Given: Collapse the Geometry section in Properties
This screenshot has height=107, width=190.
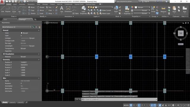Looking at the screenshot, I should [39, 60].
